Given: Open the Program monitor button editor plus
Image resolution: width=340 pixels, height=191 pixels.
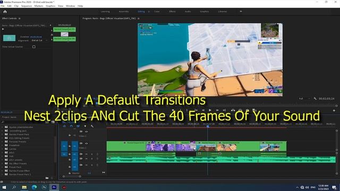Looking at the screenshot, I should point(334,110).
